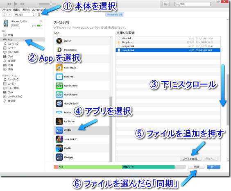Go forward with the right chevron button
The image size is (231, 191).
[x=9, y=14]
